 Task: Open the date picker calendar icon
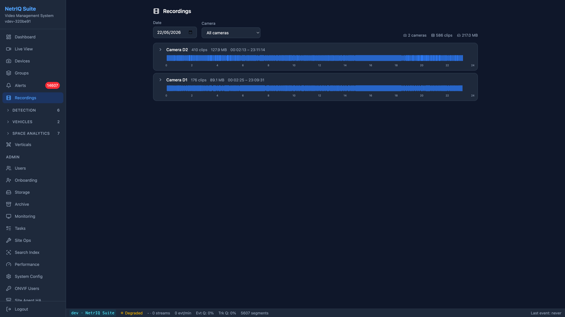(x=190, y=32)
